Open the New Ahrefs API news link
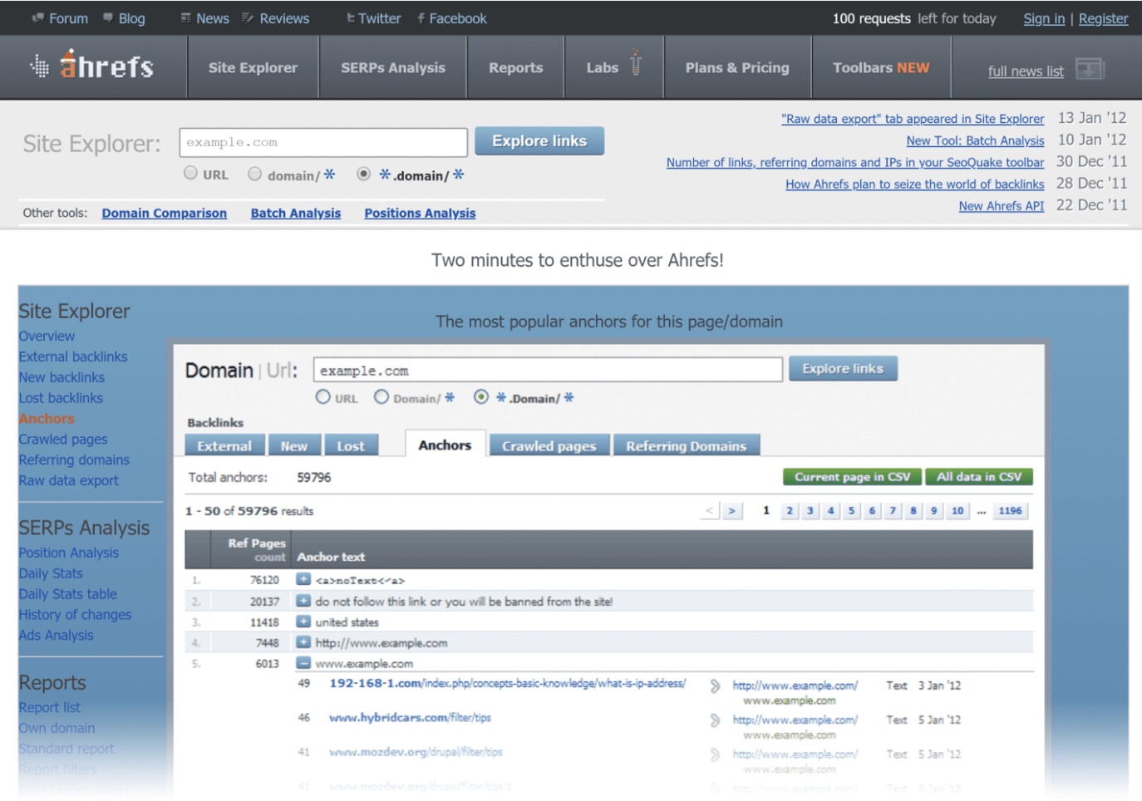Image resolution: width=1142 pixels, height=801 pixels. tap(1001, 206)
